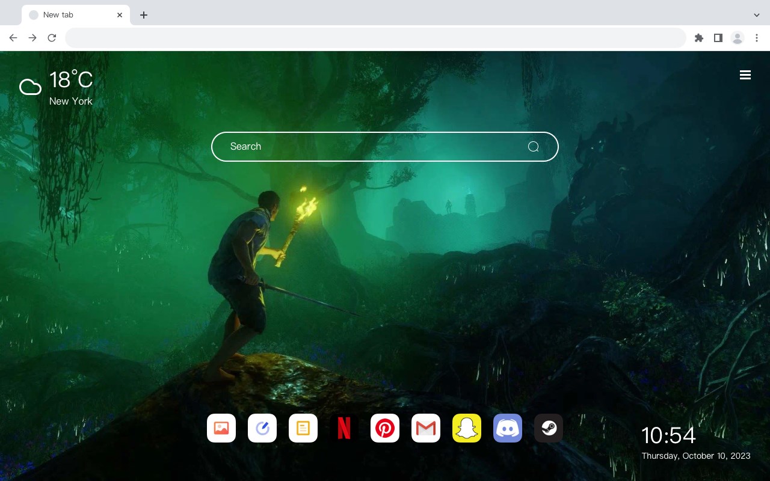Click the New York location label
Image resolution: width=770 pixels, height=481 pixels.
[71, 101]
